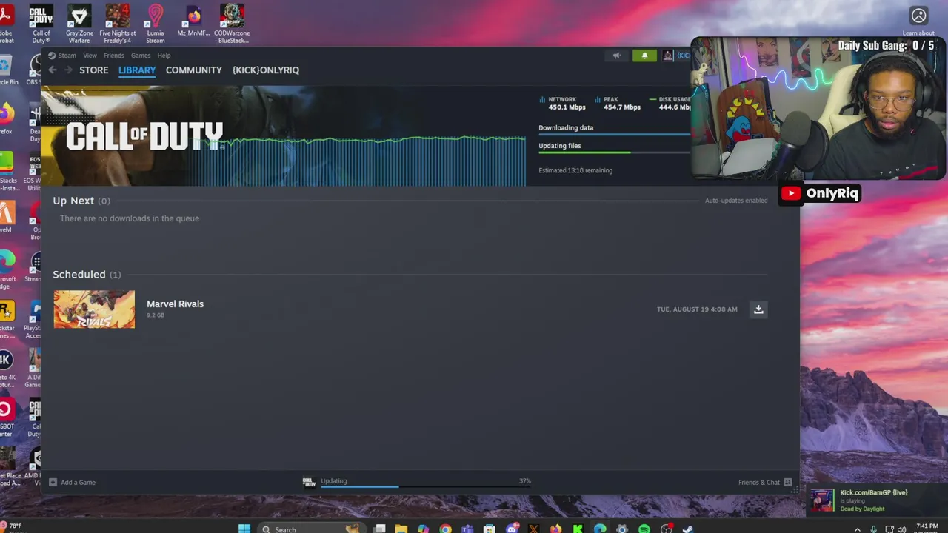This screenshot has width=948, height=533.
Task: Click the Downloading data progress bar
Action: pos(614,135)
